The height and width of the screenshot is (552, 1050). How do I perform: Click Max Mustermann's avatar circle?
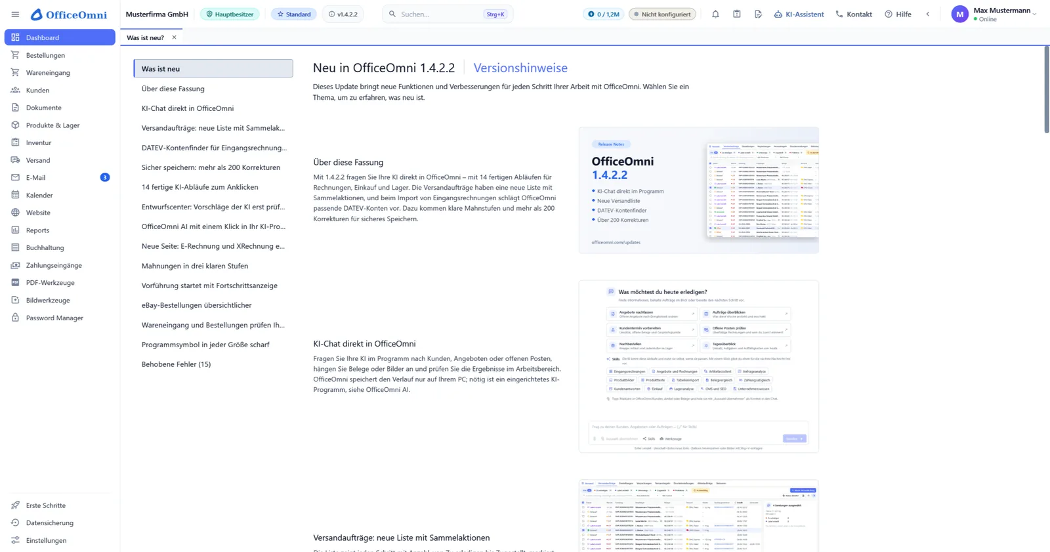(959, 14)
